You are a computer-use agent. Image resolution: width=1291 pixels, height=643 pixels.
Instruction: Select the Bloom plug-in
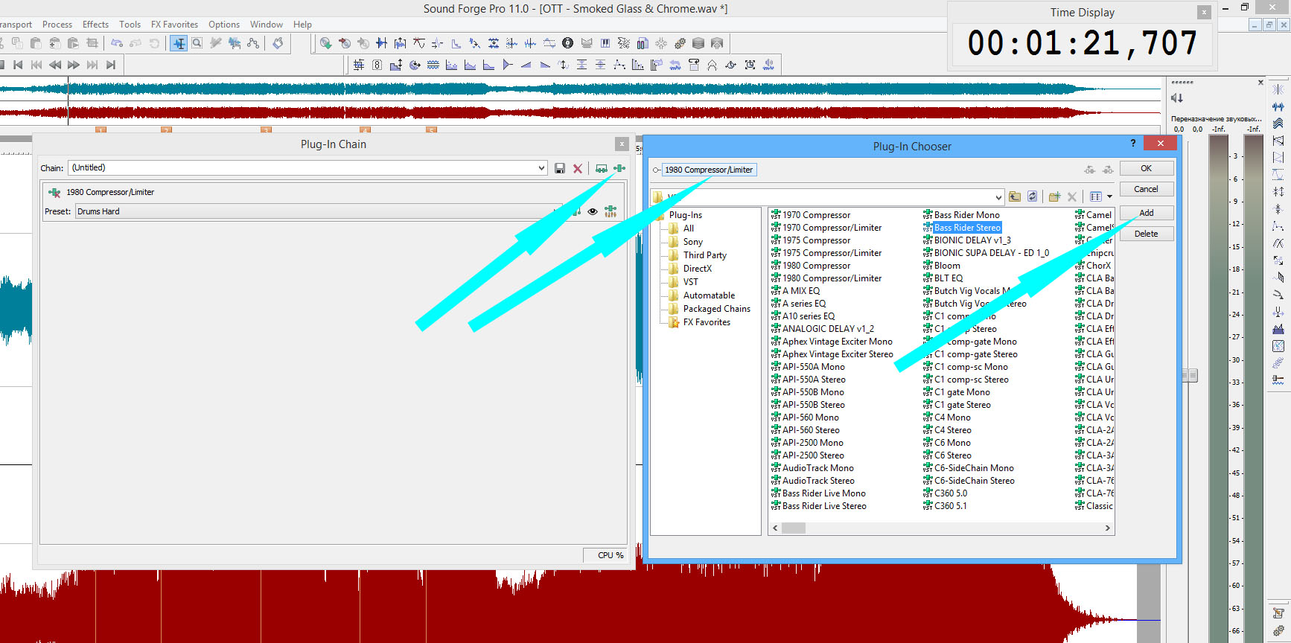click(947, 266)
